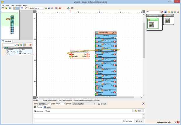Click the ObstacleAvoidance In pin

pos(70,54)
